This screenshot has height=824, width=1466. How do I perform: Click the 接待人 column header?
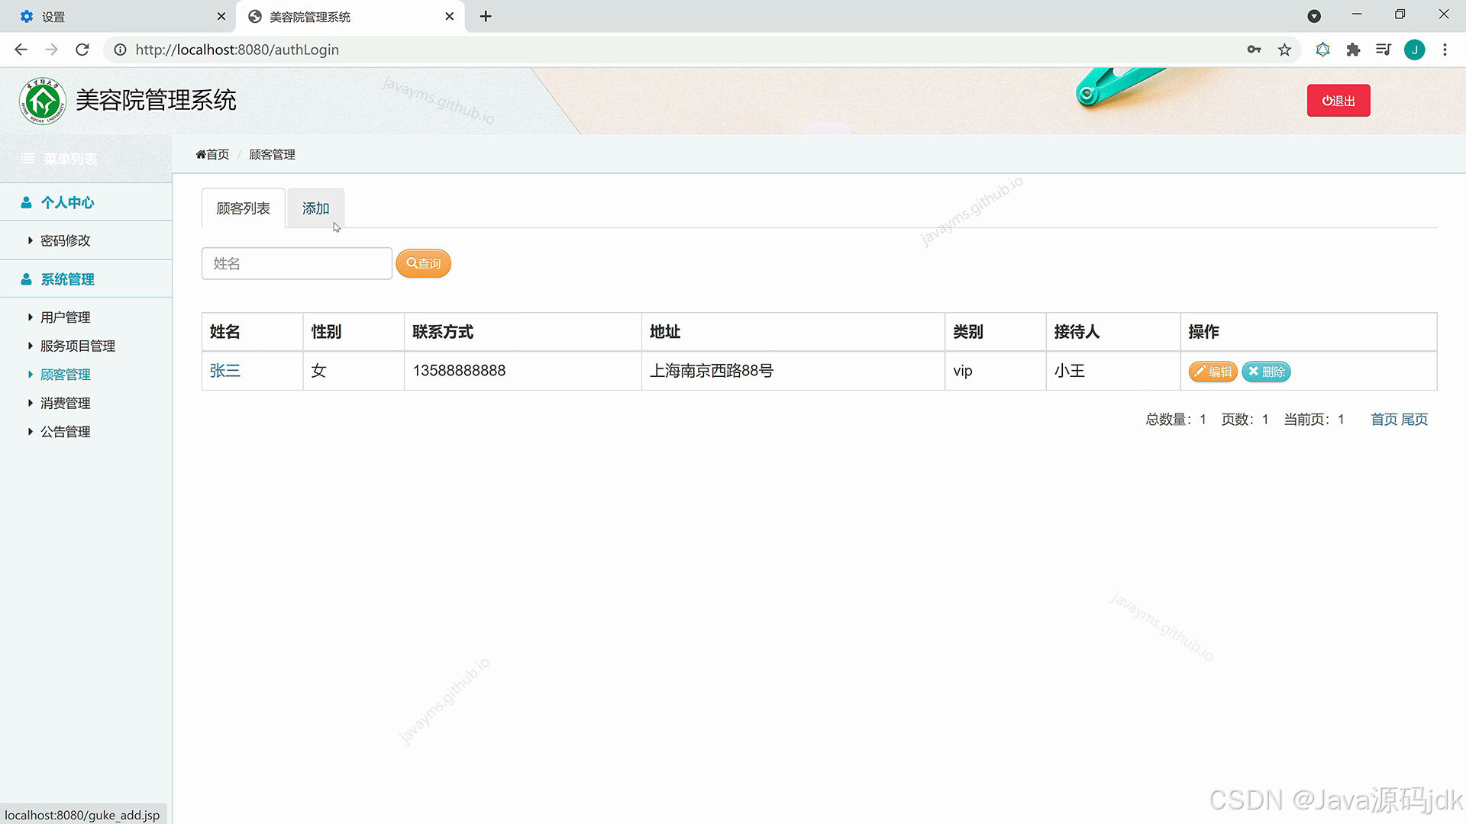tap(1112, 332)
